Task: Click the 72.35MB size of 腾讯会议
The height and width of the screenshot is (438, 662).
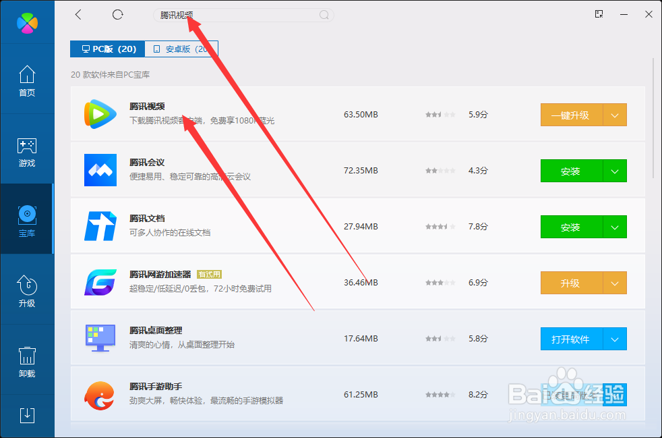Action: pyautogui.click(x=361, y=170)
